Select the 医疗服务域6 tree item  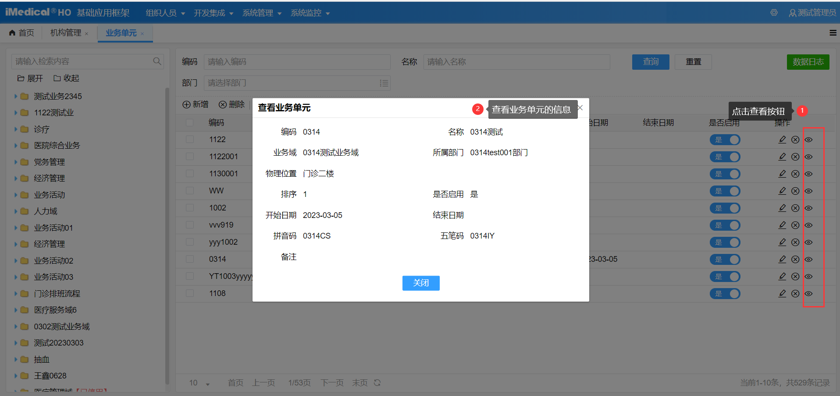tap(55, 310)
